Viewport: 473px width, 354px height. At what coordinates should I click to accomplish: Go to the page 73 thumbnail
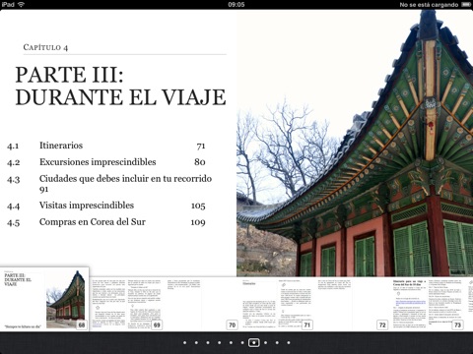[x=428, y=304]
